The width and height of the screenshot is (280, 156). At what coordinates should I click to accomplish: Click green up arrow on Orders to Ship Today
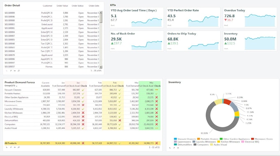pos(169,43)
